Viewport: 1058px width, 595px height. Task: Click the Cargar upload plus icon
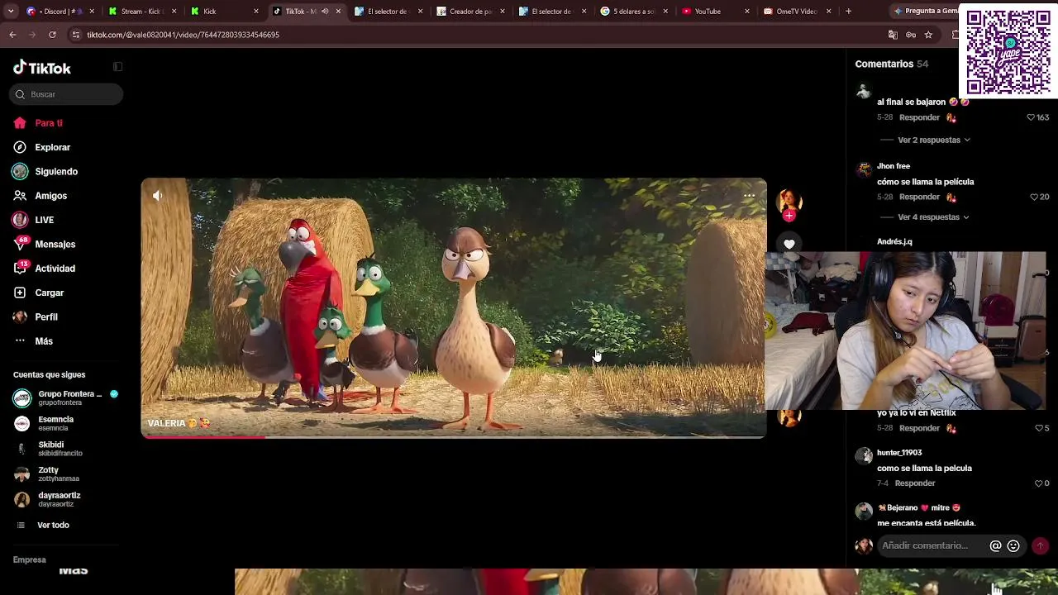(20, 293)
